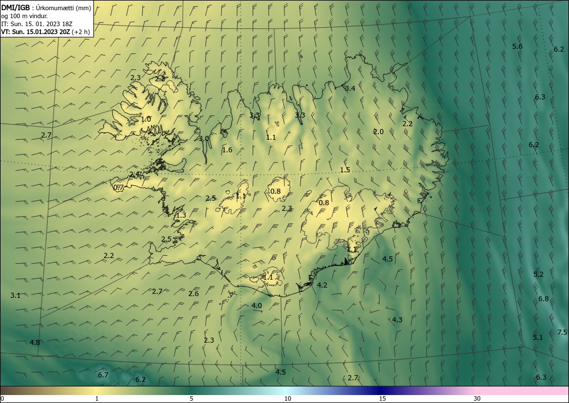Select the 1.6 value on the map
The width and height of the screenshot is (569, 403).
tap(227, 149)
